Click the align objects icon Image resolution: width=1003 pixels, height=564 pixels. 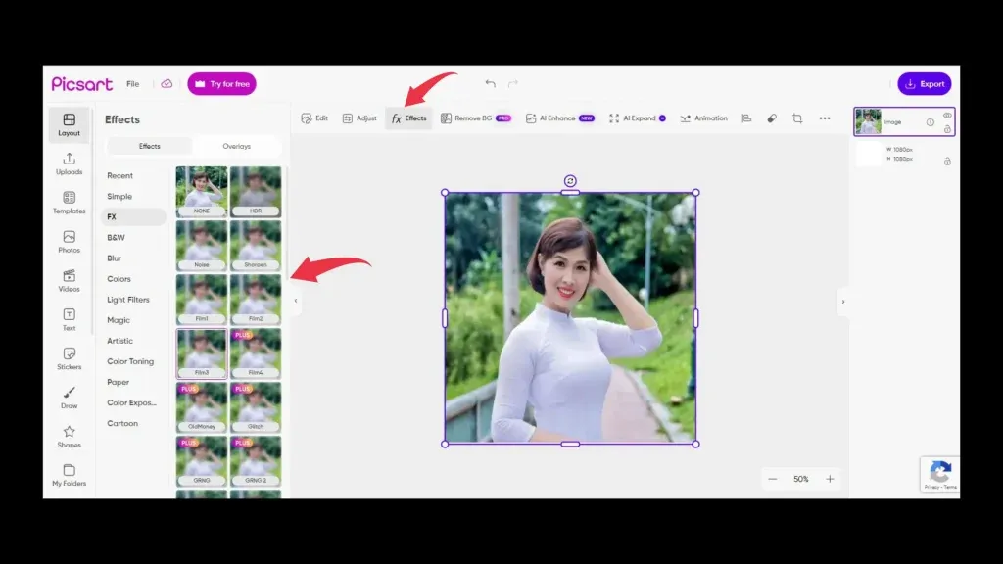(x=746, y=118)
